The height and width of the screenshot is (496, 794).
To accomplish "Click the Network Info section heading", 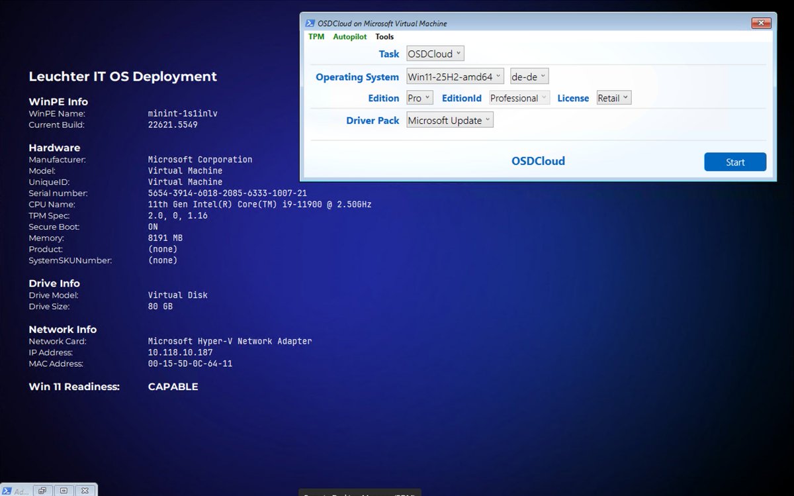I will (x=62, y=329).
